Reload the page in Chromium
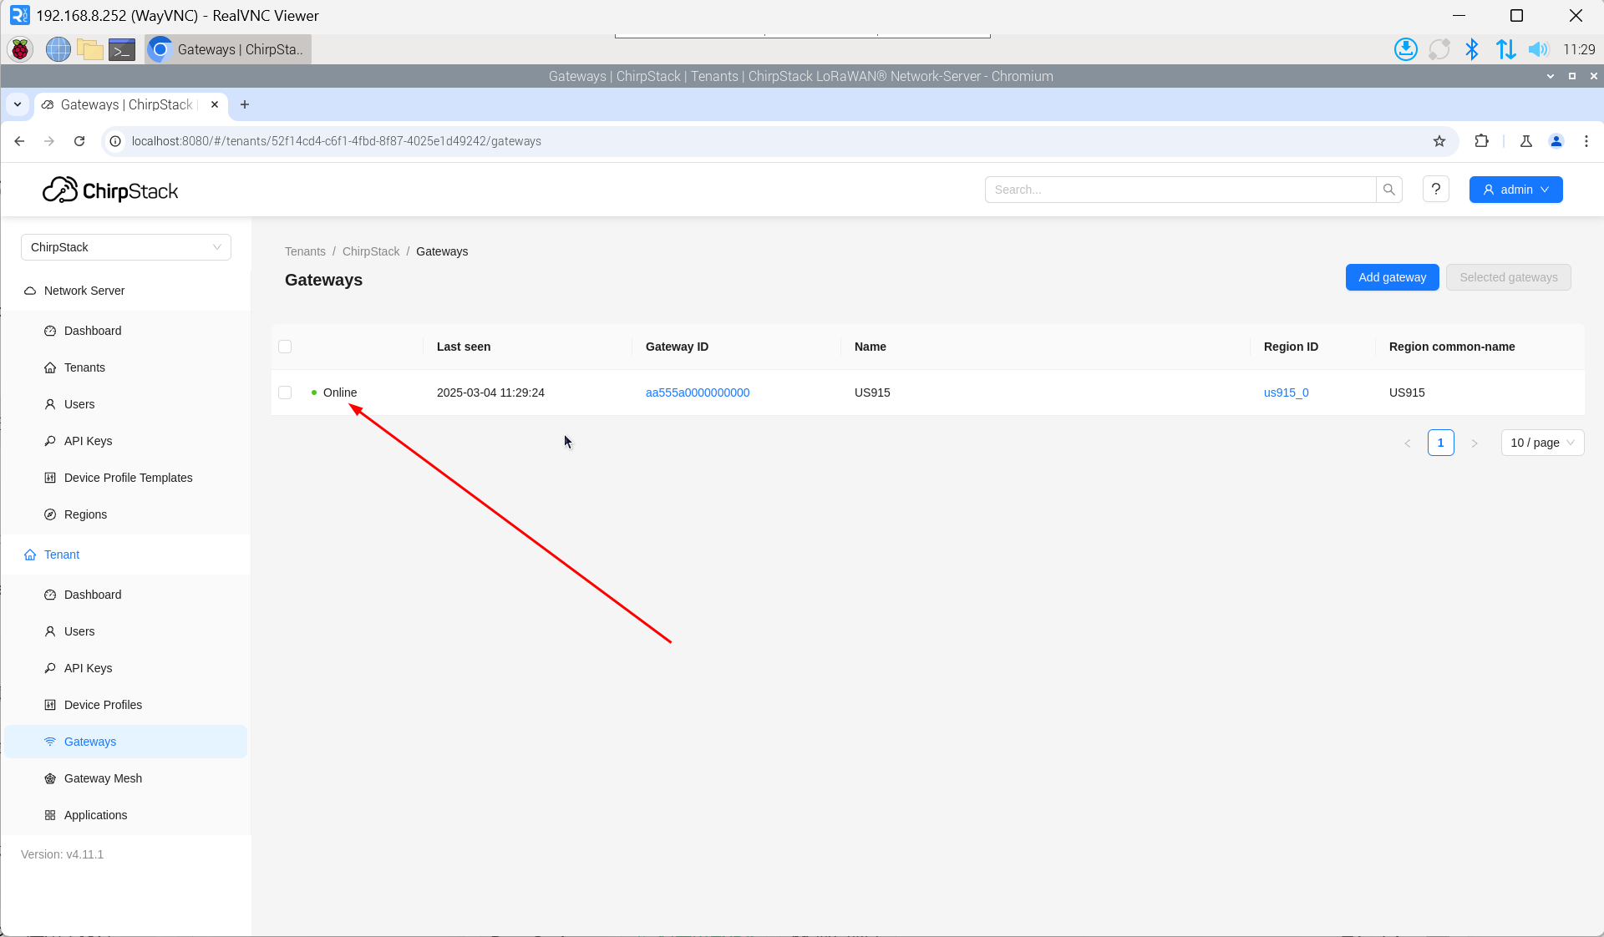This screenshot has height=937, width=1604. (79, 141)
